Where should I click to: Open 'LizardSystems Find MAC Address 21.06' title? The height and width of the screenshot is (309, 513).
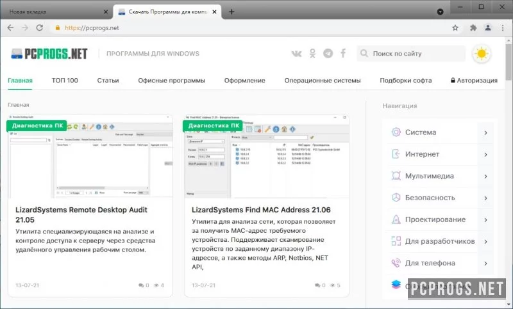[261, 210]
